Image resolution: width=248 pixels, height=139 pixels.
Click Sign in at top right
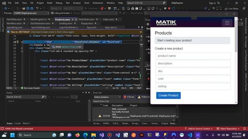pos(212,3)
